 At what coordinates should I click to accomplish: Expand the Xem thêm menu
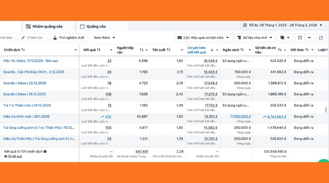[105, 38]
